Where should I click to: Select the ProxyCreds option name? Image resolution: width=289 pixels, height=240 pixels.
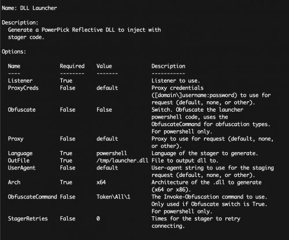pyautogui.click(x=23, y=88)
